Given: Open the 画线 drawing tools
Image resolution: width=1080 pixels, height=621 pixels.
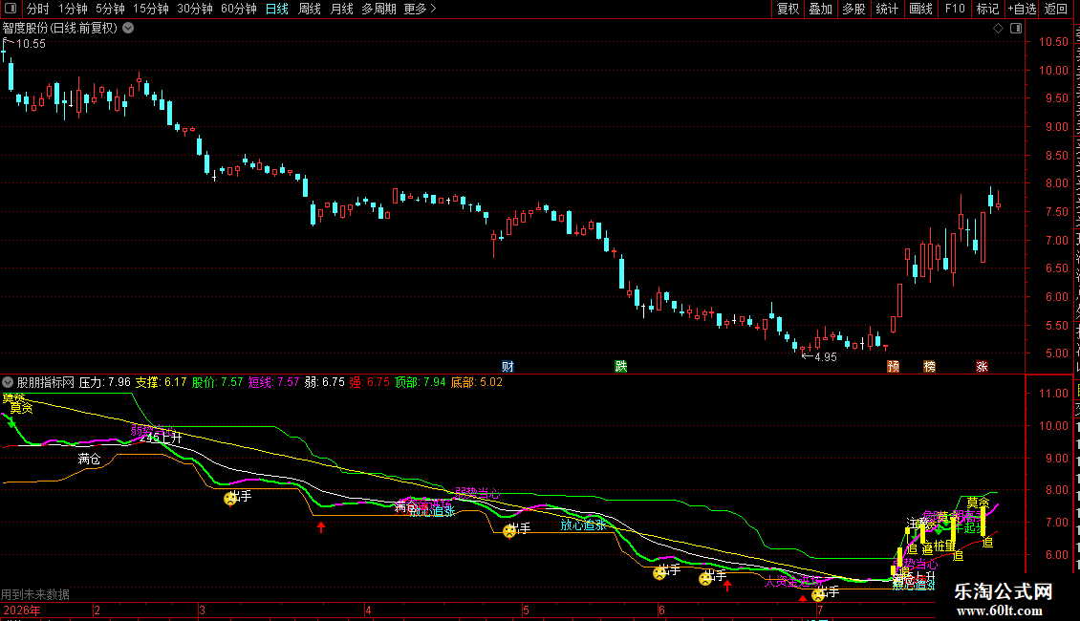Looking at the screenshot, I should pos(920,9).
